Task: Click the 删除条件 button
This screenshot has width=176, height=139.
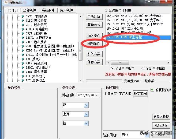Action: (94, 43)
